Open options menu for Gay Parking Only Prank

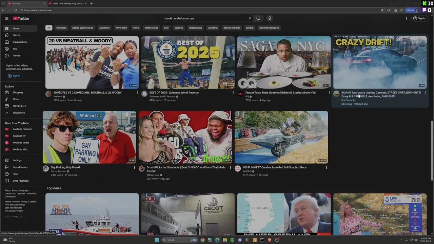click(134, 168)
